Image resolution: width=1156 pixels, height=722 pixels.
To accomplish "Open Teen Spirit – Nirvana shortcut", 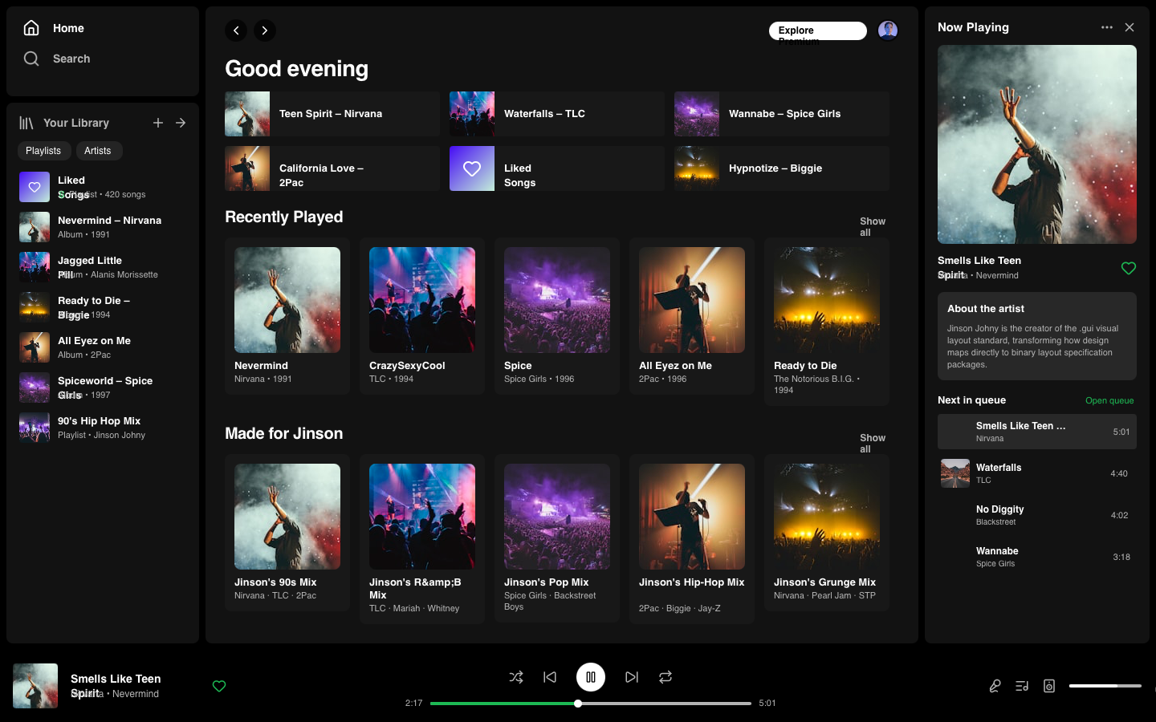I will [332, 114].
